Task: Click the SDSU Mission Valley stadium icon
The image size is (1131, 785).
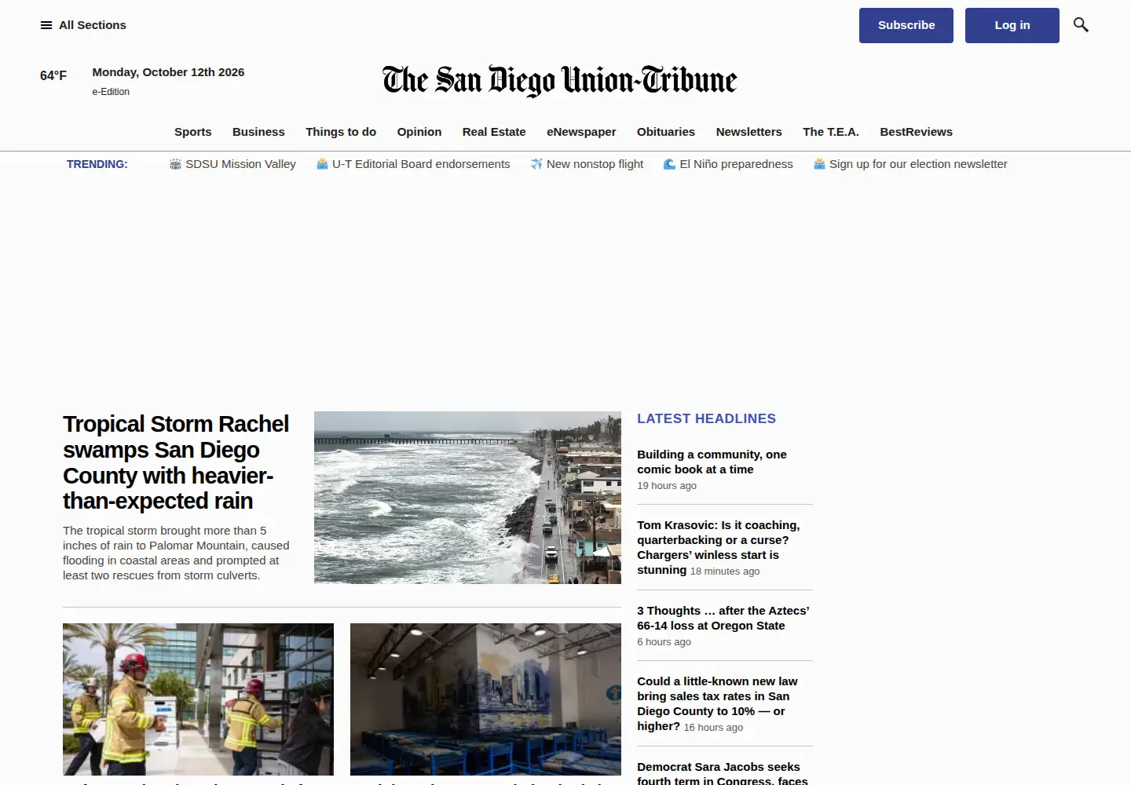Action: point(176,164)
